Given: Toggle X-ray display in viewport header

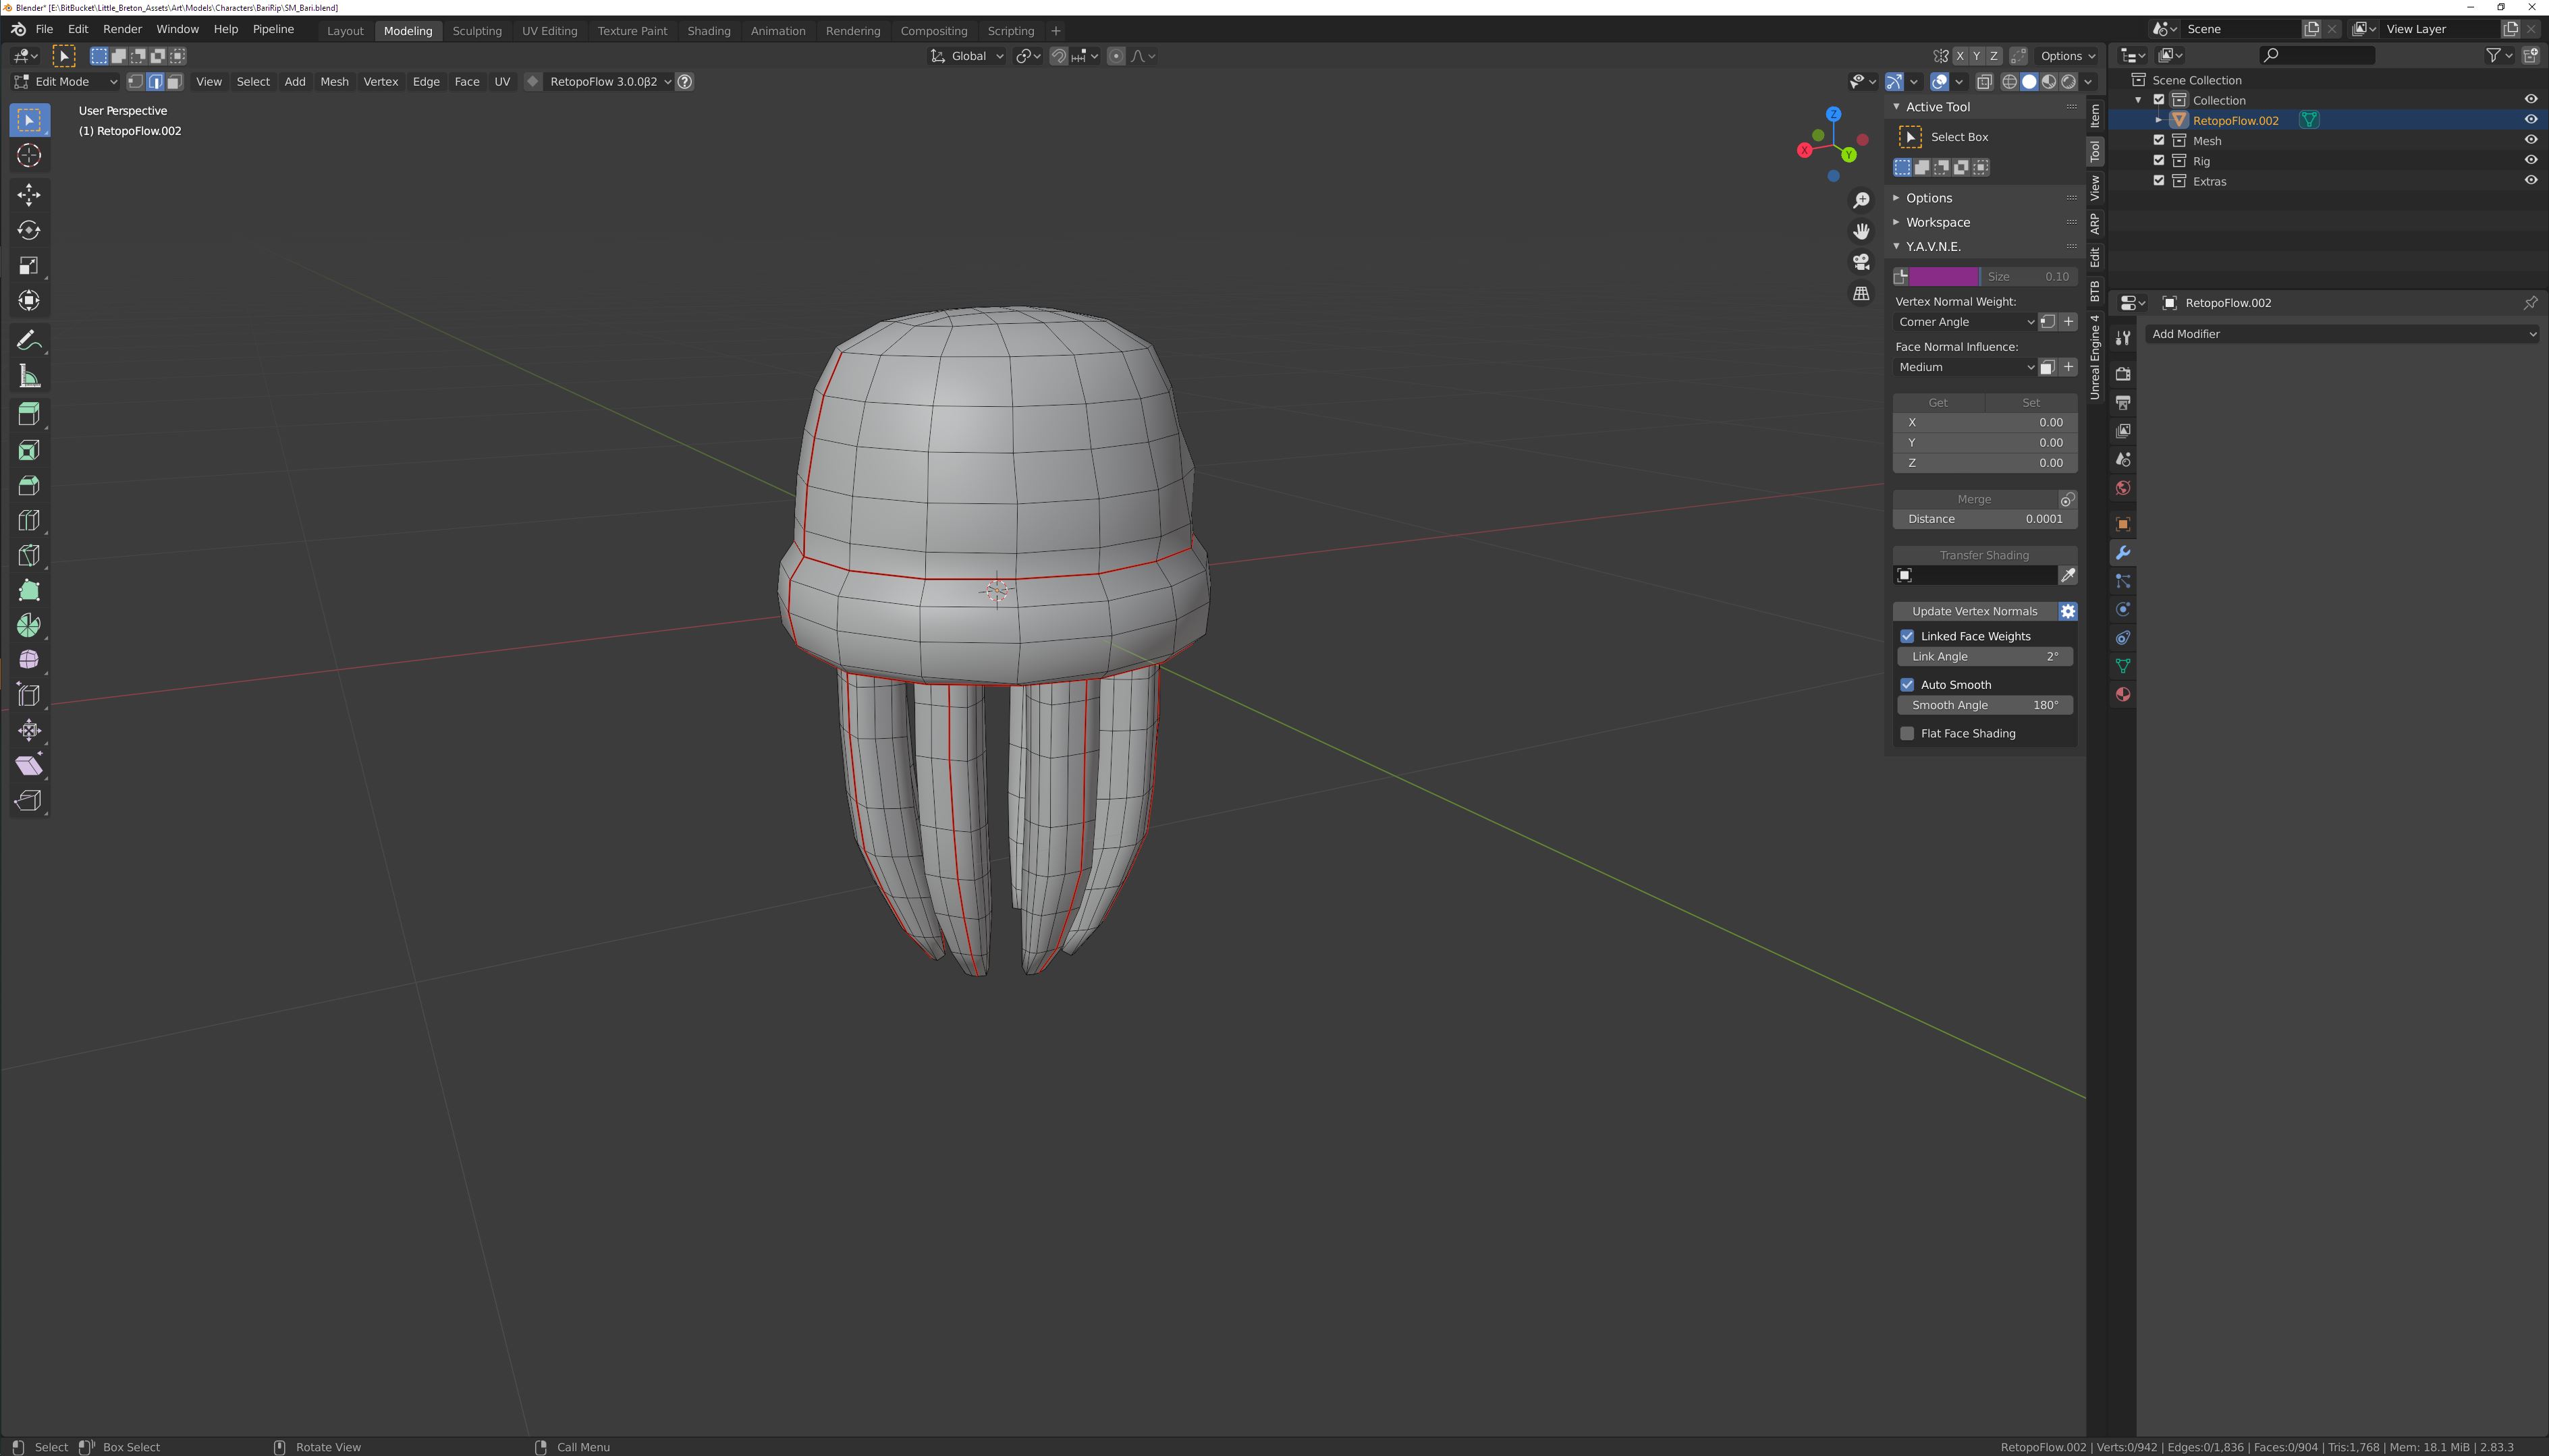Looking at the screenshot, I should point(1984,82).
